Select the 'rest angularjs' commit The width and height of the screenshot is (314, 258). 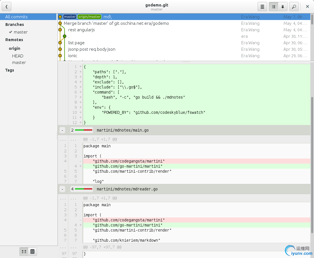tap(82, 30)
